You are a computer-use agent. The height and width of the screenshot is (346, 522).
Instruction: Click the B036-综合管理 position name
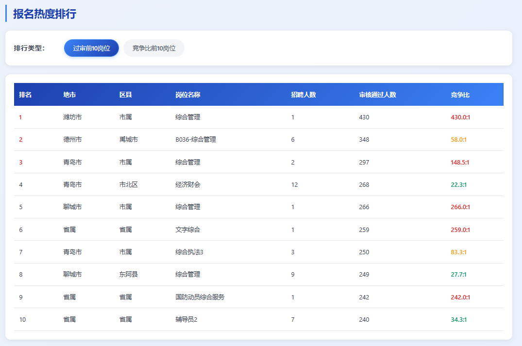point(196,140)
